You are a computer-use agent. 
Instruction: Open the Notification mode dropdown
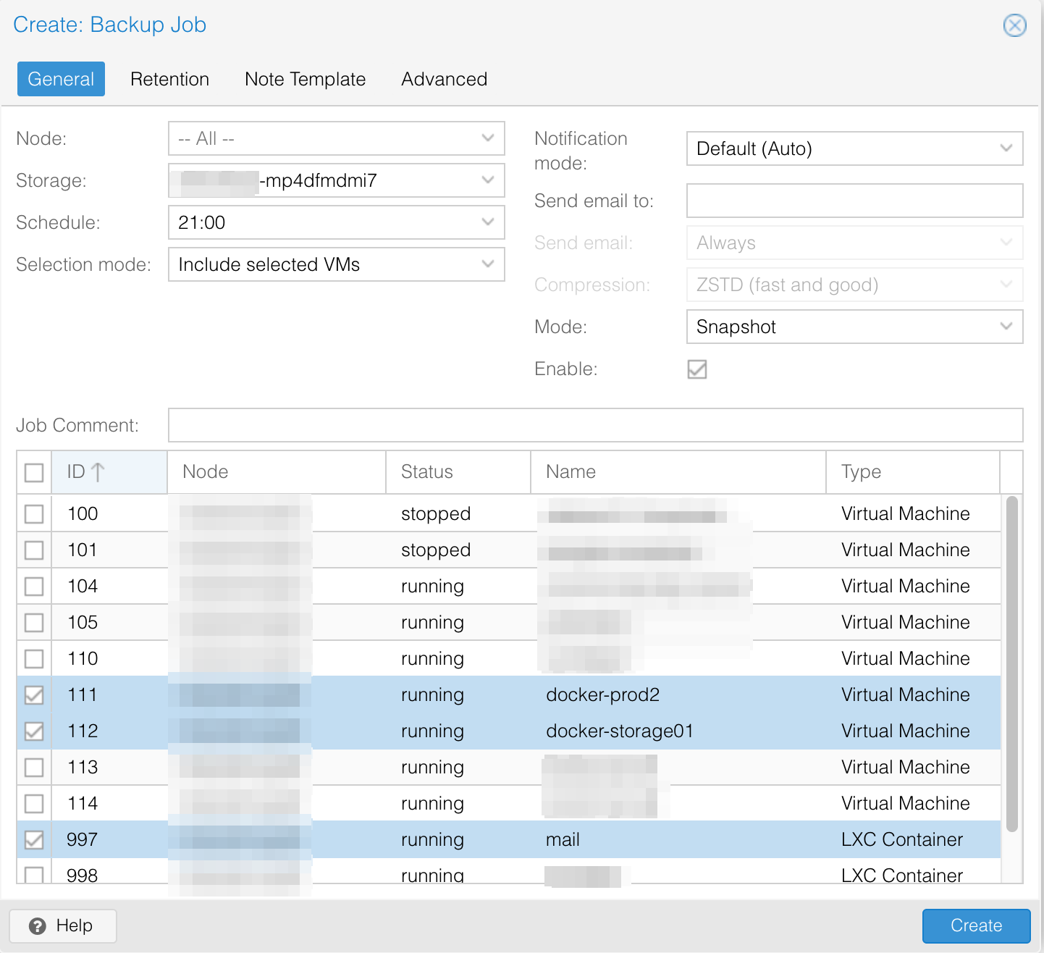pos(1006,148)
